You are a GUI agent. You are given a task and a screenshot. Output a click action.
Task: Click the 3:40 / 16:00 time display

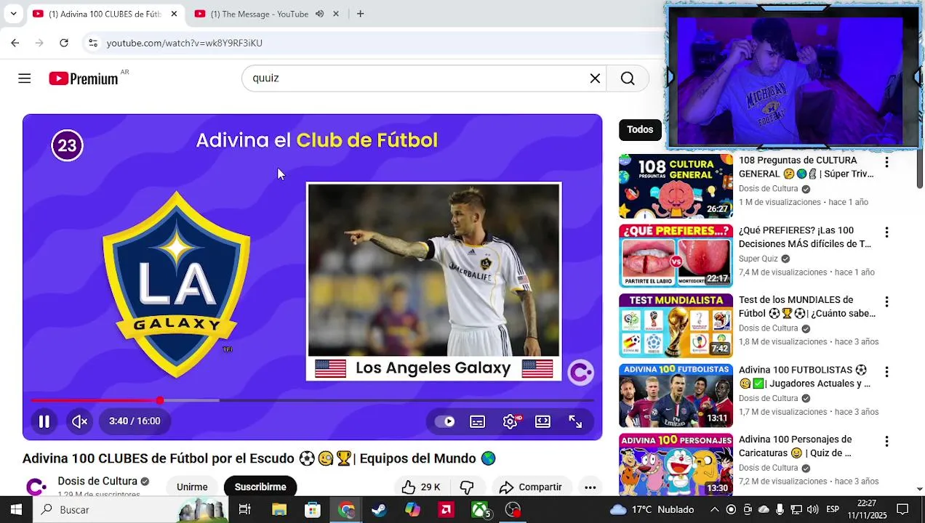pyautogui.click(x=135, y=421)
